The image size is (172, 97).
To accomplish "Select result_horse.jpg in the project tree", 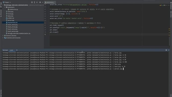I will tap(12, 27).
